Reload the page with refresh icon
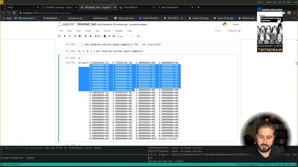Screen dimensions: 298x167 point(14,13)
